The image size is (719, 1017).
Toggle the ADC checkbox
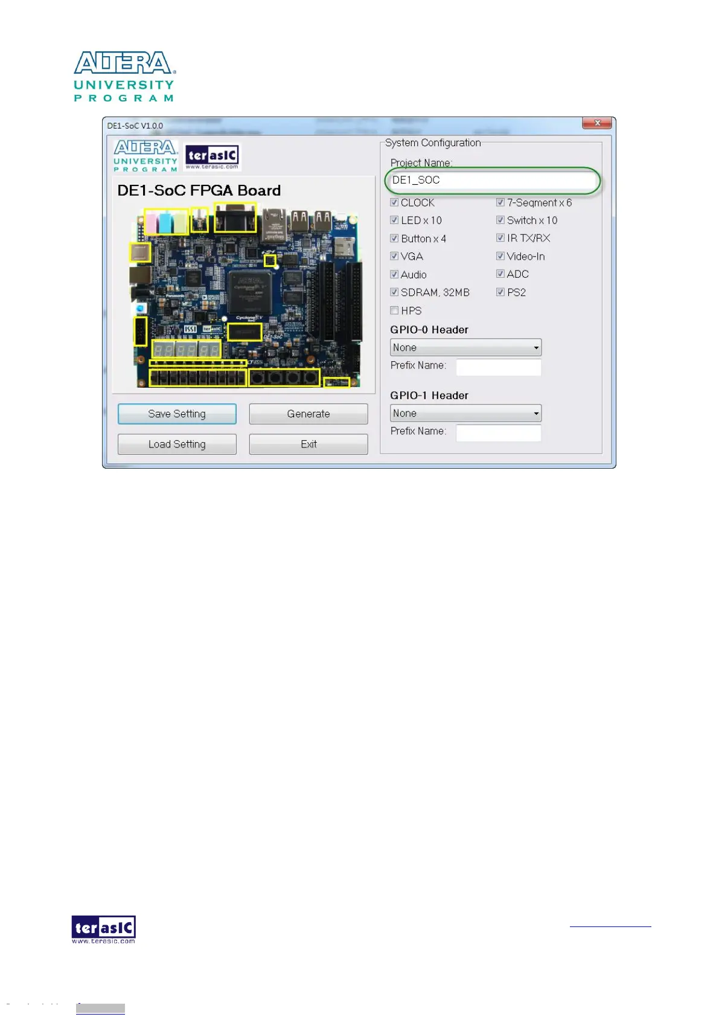coord(500,274)
